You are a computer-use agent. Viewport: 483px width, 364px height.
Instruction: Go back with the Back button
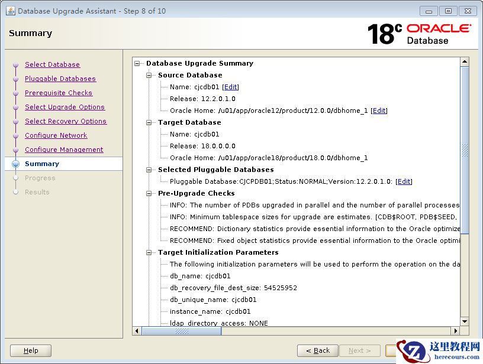[x=318, y=350]
